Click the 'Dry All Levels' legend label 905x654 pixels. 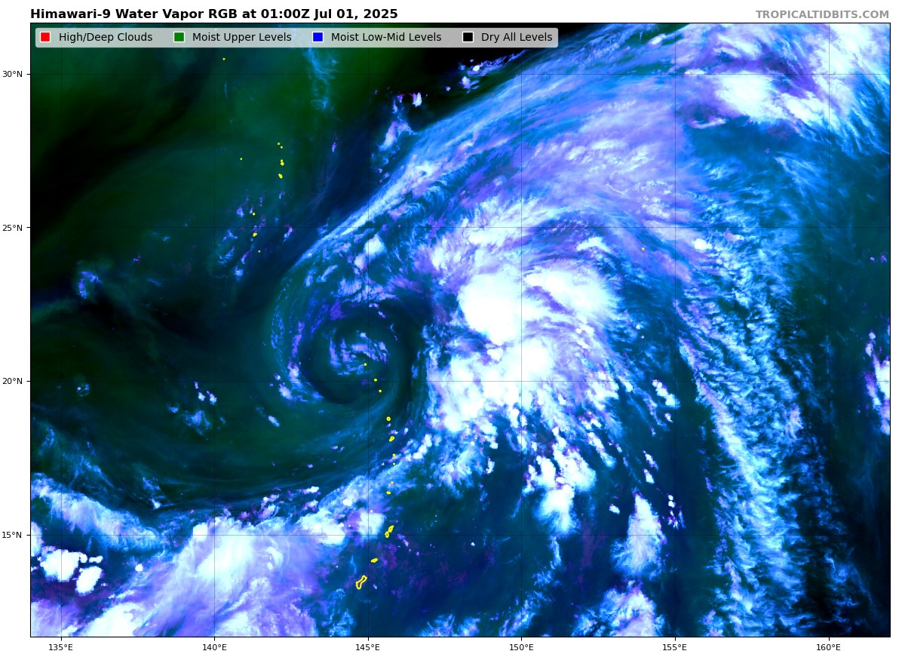(x=517, y=37)
